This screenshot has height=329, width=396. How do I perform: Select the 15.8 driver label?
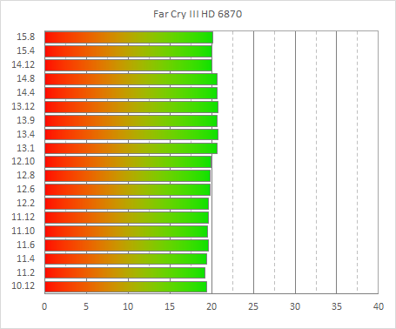[25, 37]
